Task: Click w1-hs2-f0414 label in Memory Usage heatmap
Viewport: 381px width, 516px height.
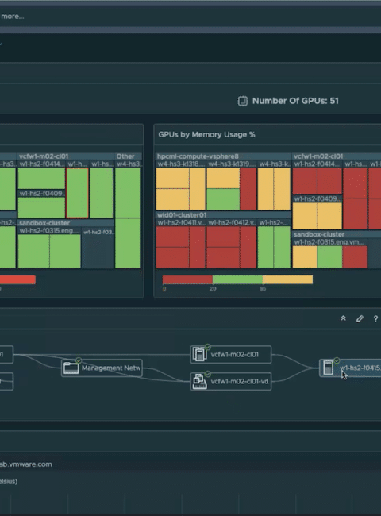Action: [x=317, y=164]
